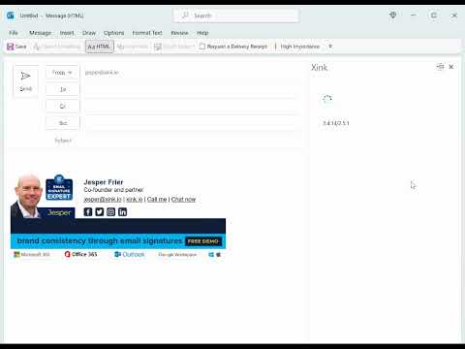
Task: Click the lightbulb icon in title bar
Action: pos(393,16)
